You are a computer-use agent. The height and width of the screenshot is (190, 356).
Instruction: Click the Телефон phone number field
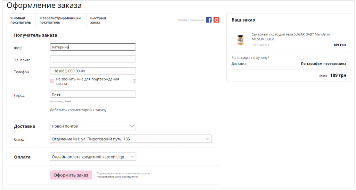(93, 71)
